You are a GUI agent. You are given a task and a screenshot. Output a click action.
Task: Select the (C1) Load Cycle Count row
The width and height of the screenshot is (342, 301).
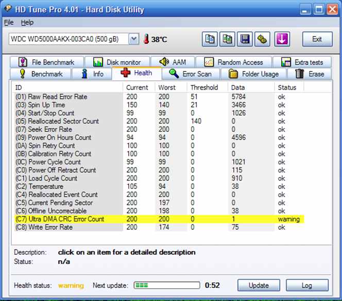(159, 179)
